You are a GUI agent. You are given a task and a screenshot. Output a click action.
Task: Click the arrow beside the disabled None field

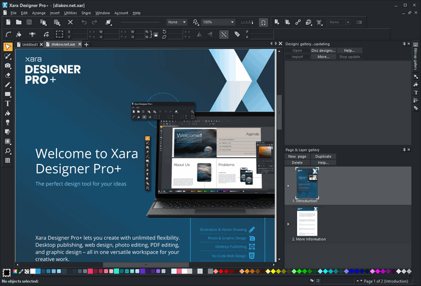[x=348, y=22]
